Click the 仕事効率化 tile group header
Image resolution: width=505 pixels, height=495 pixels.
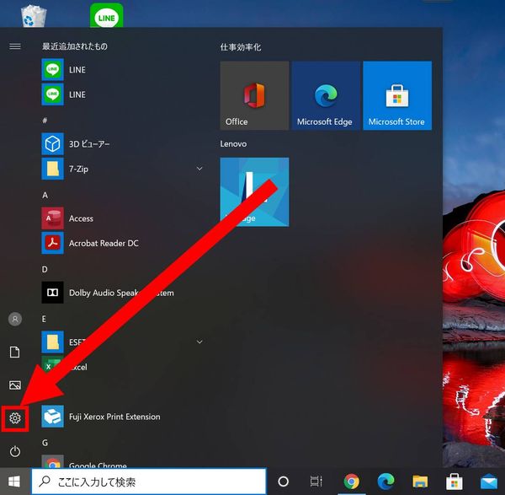click(x=241, y=47)
